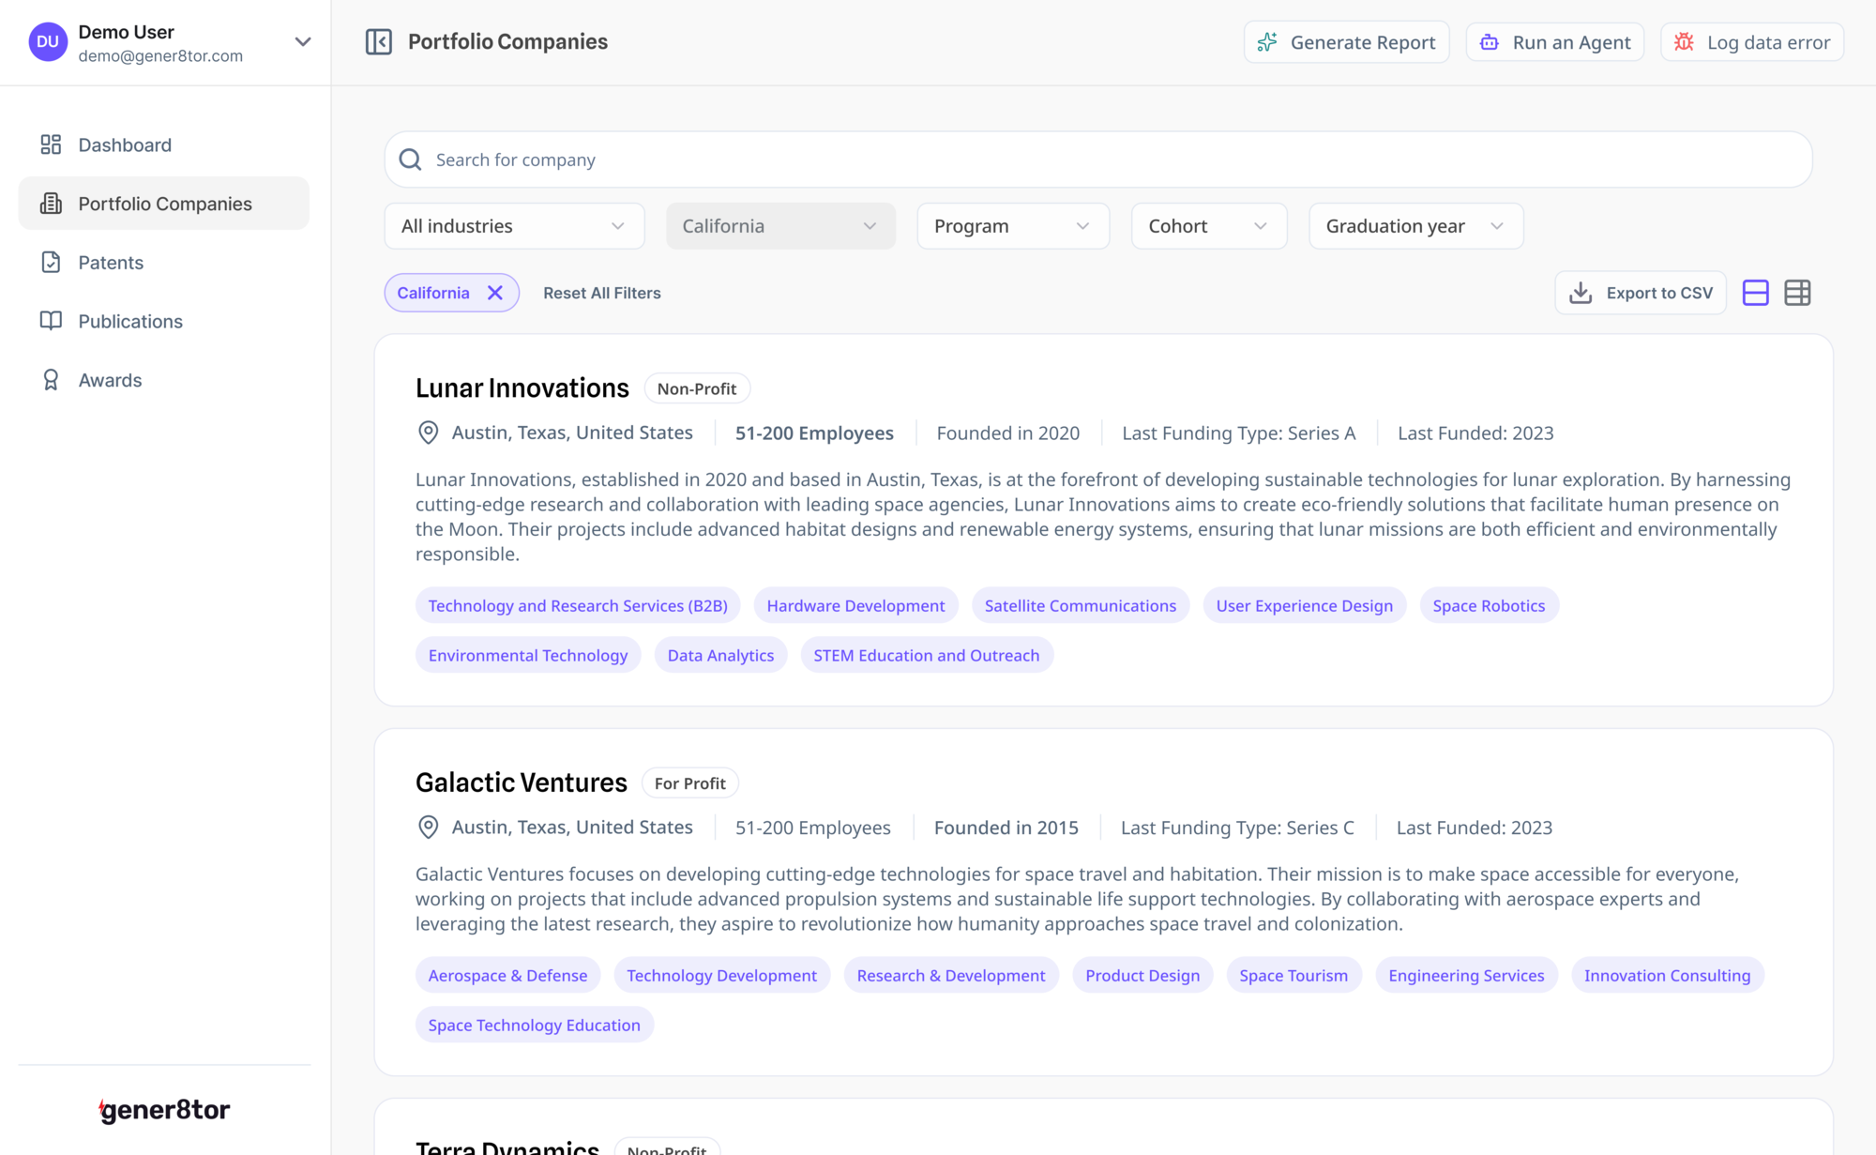
Task: Select the User Experience Design tag
Action: point(1305,605)
